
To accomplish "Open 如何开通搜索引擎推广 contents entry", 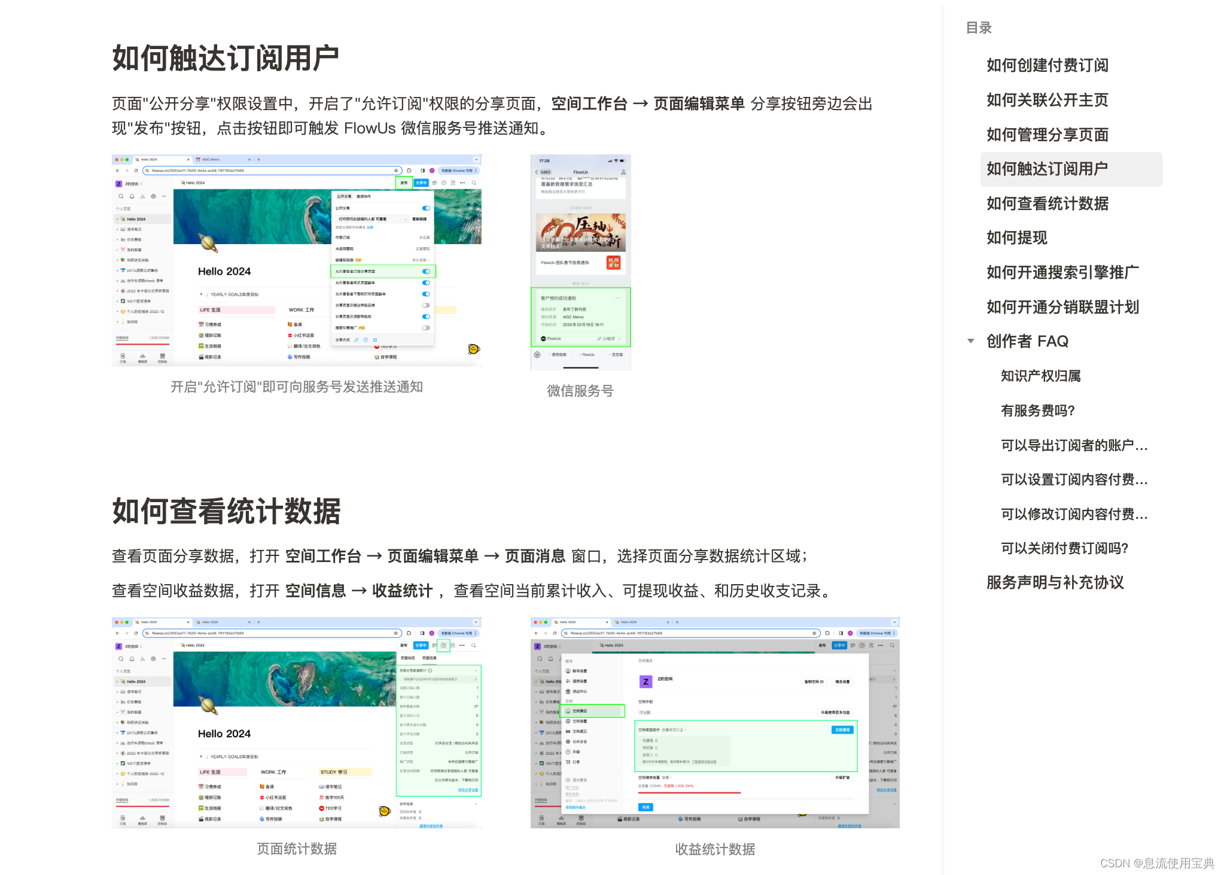I will [x=1062, y=272].
